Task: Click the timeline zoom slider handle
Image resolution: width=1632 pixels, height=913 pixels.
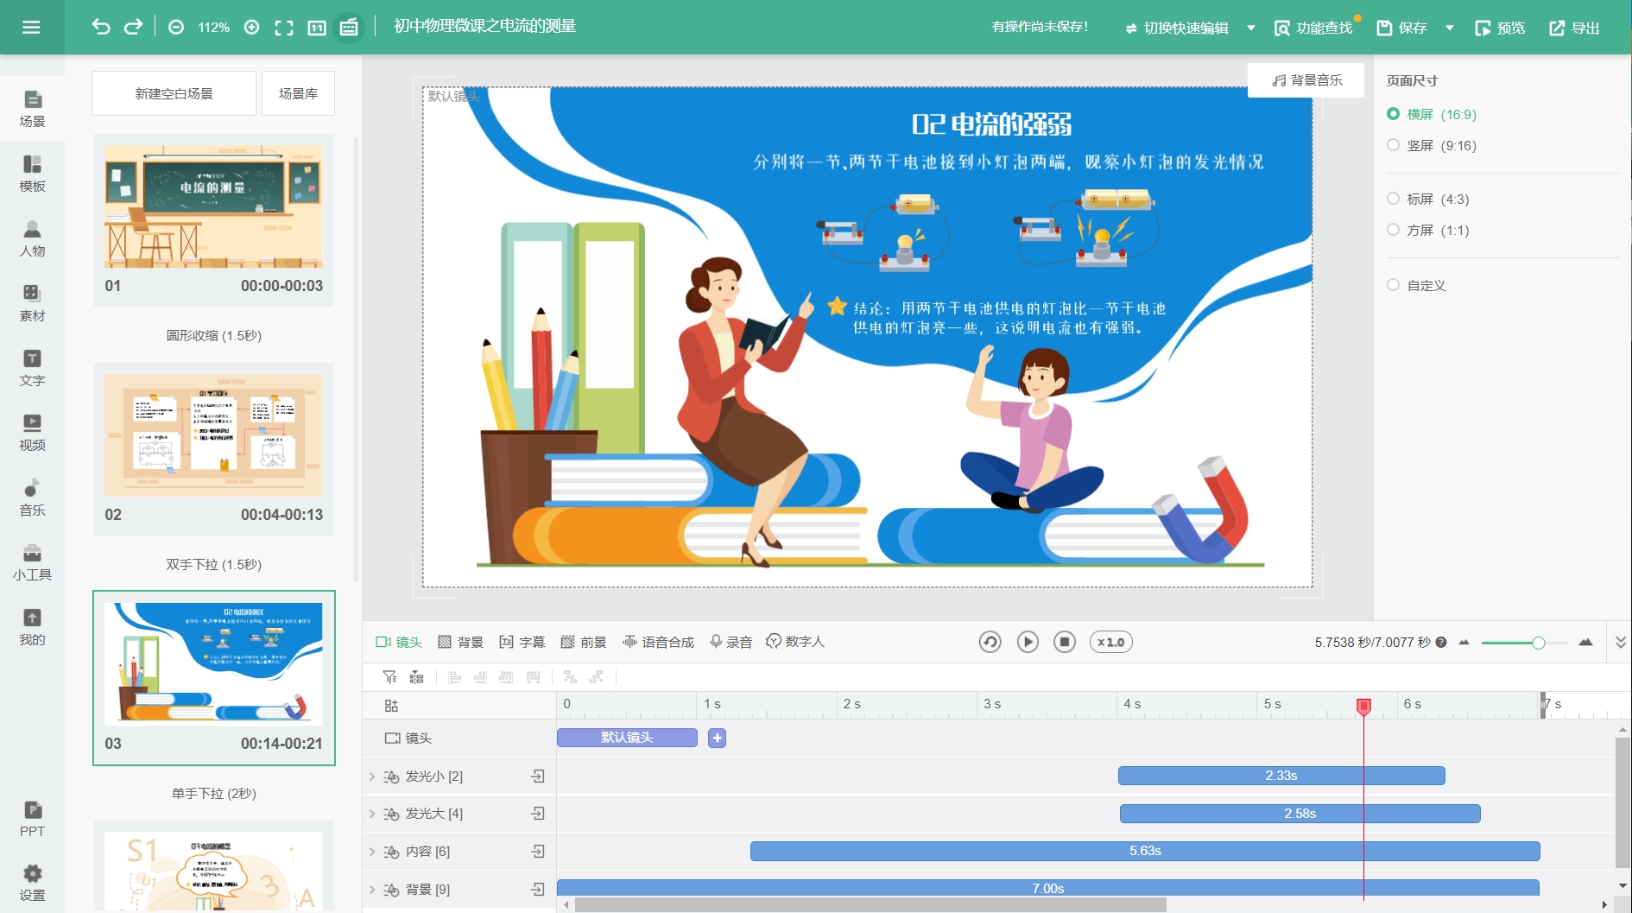Action: pyautogui.click(x=1539, y=643)
